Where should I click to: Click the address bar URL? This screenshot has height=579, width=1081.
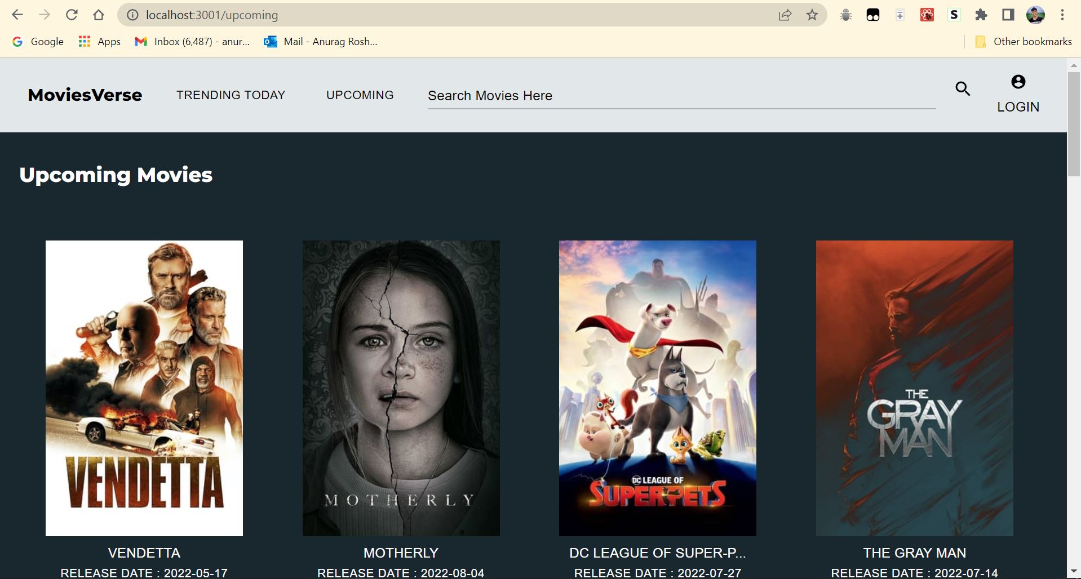[212, 15]
